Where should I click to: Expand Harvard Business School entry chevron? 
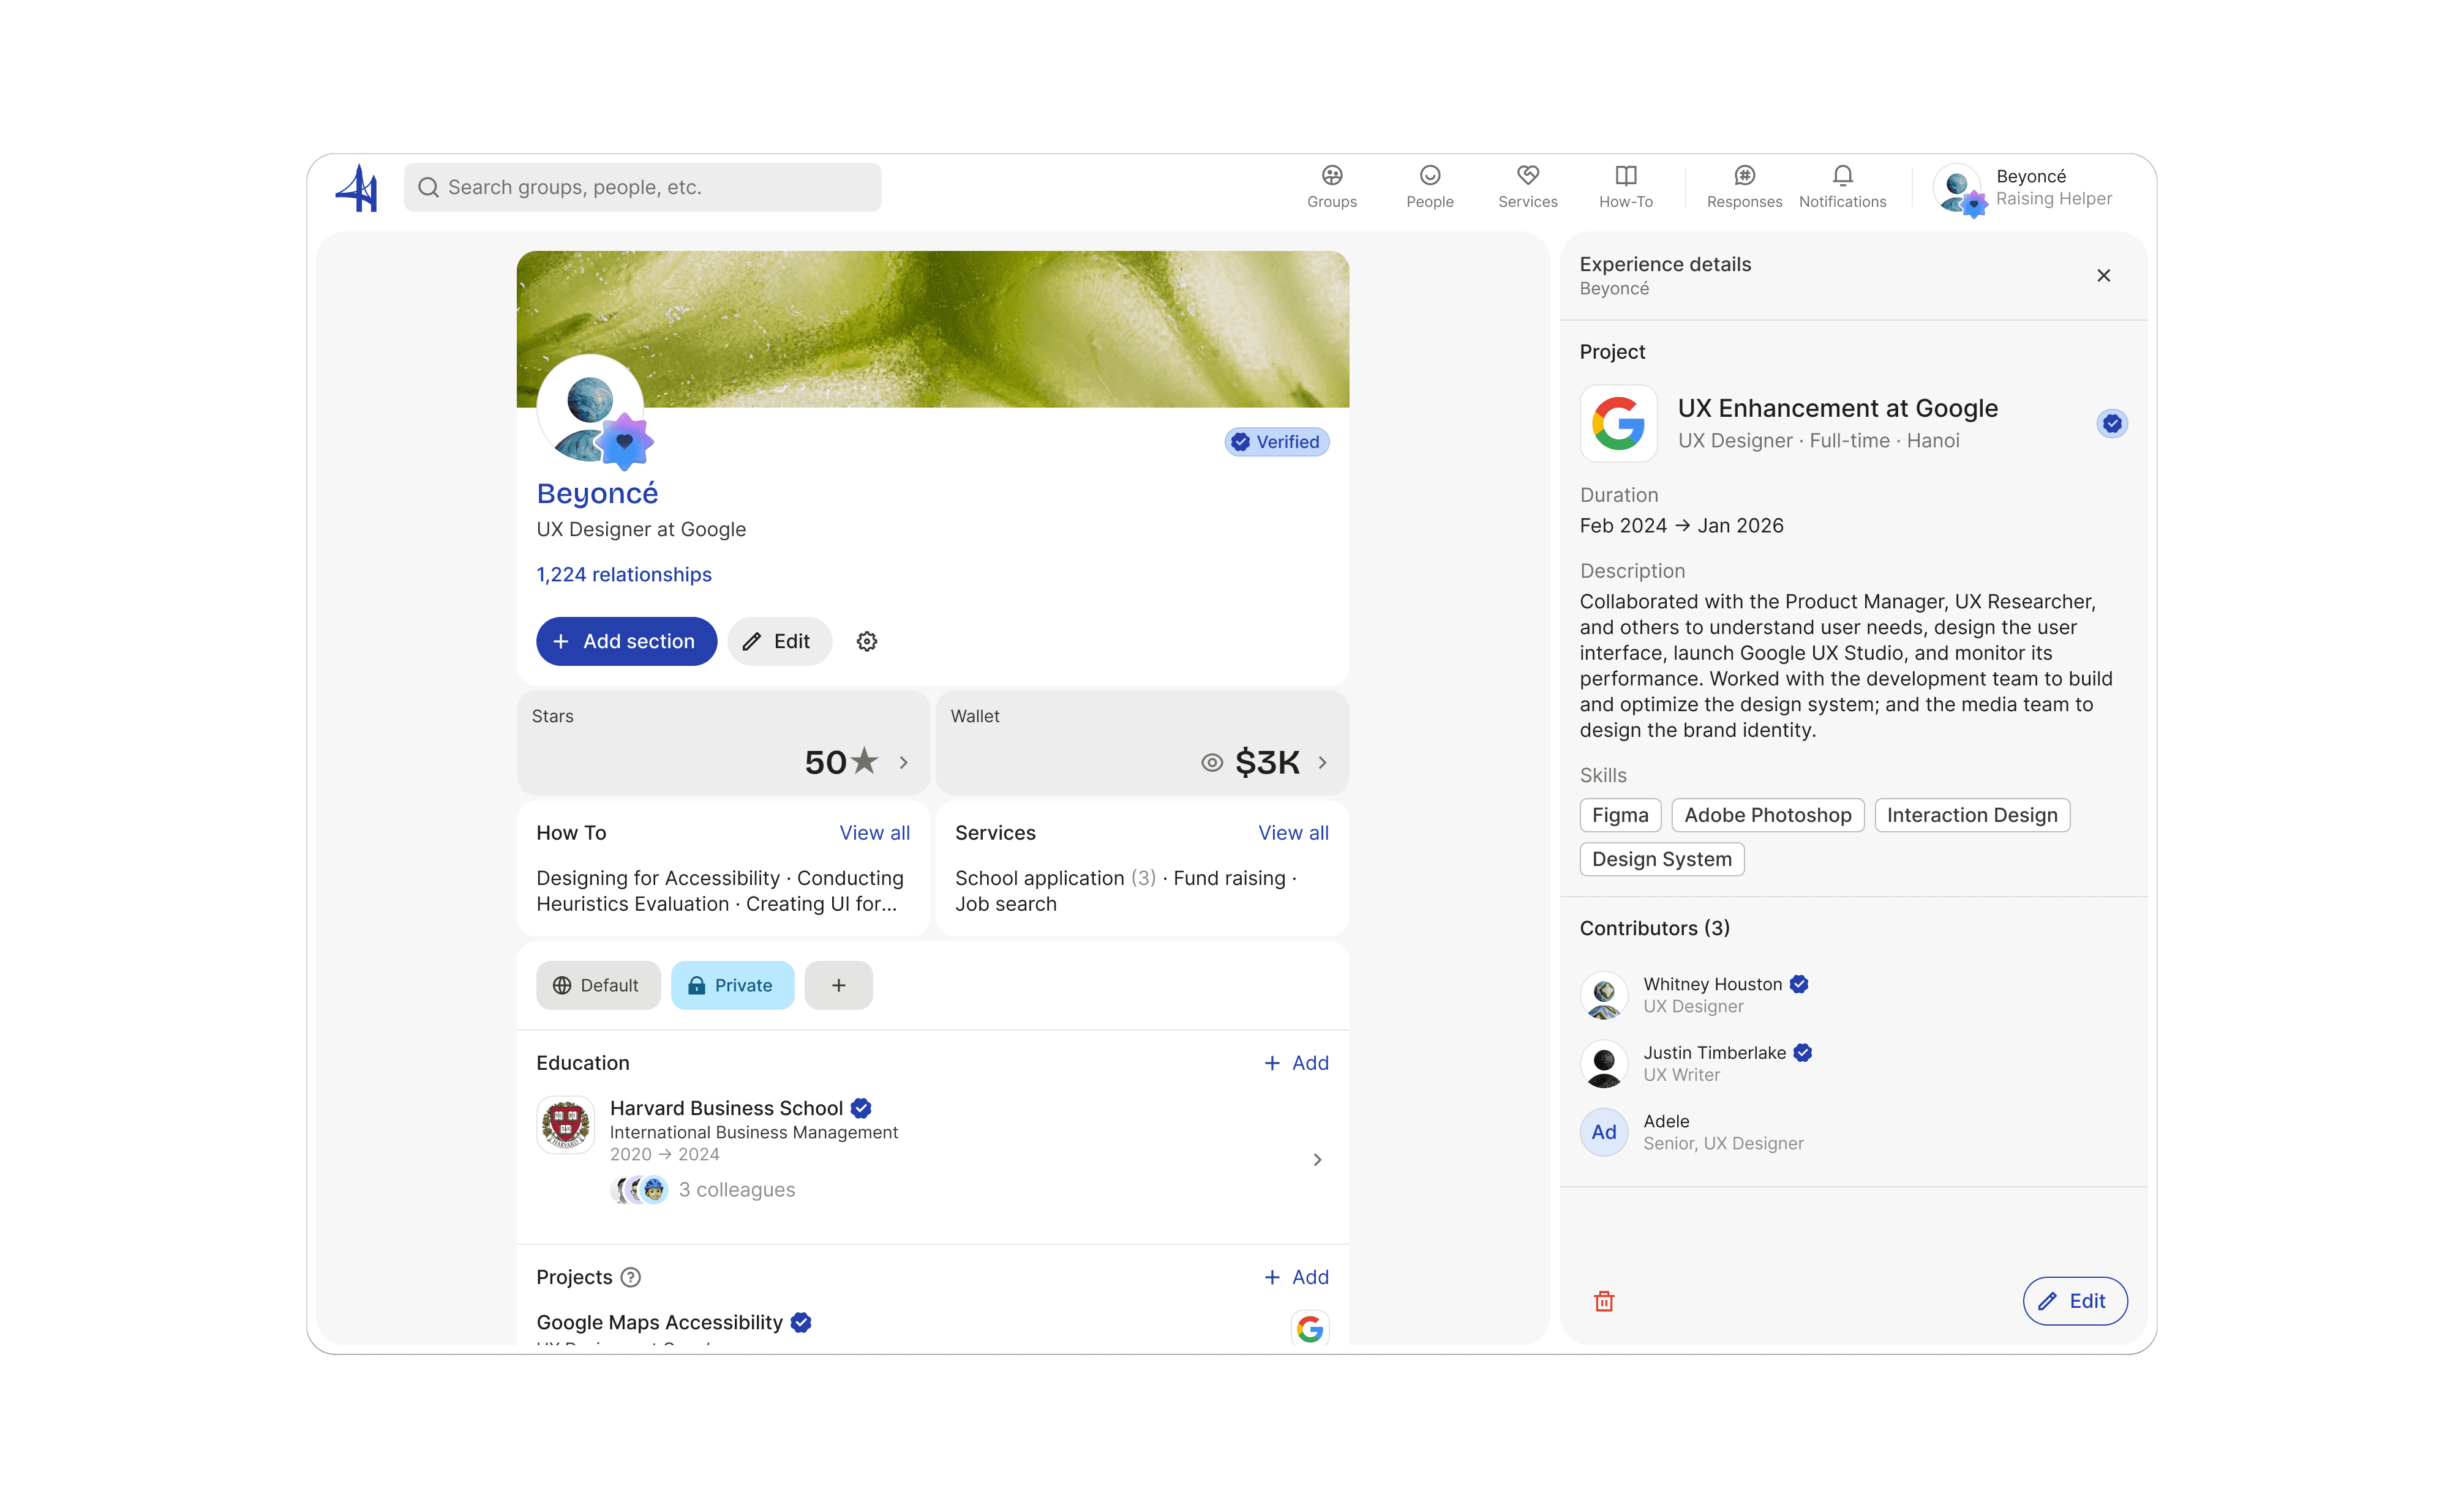[x=1317, y=1159]
